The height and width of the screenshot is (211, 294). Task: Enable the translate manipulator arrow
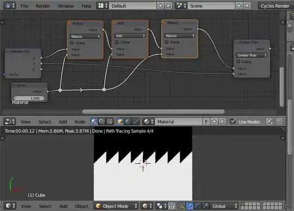[189, 206]
